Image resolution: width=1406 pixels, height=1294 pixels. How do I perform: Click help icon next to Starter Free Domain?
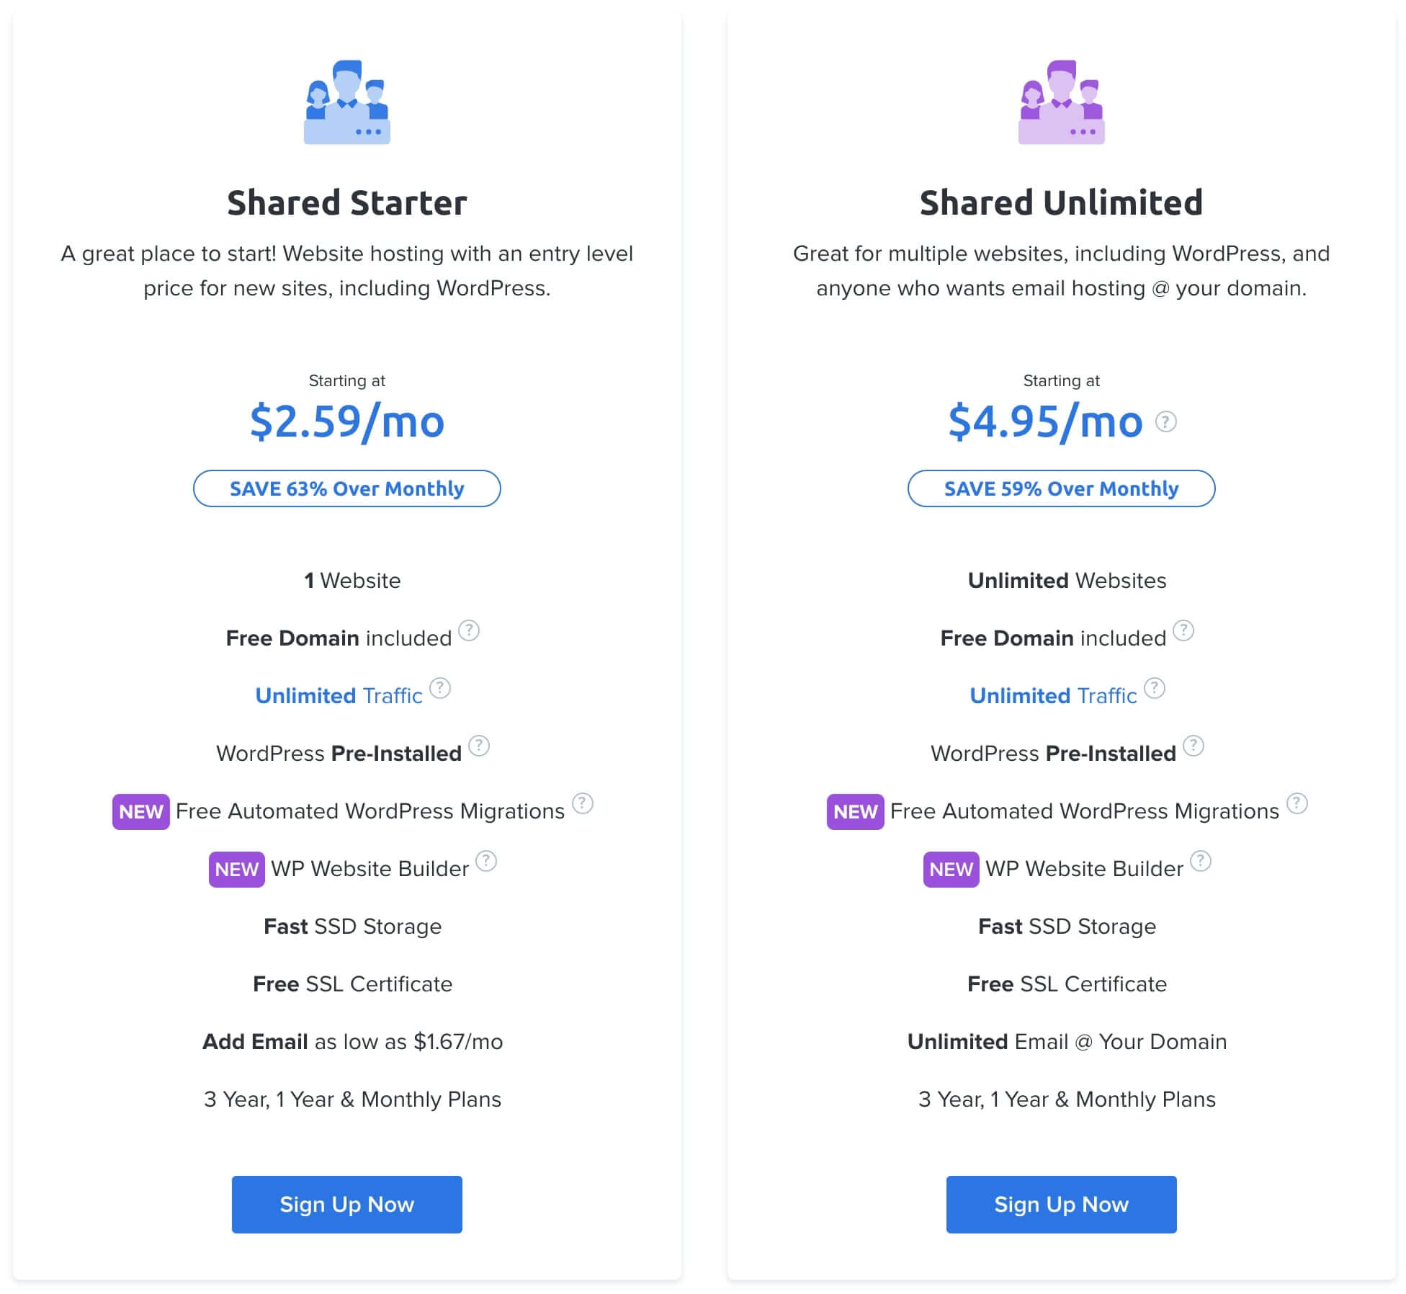pyautogui.click(x=469, y=630)
